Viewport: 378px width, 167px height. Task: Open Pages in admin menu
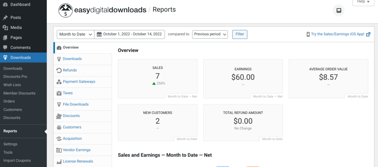[x=23, y=38]
